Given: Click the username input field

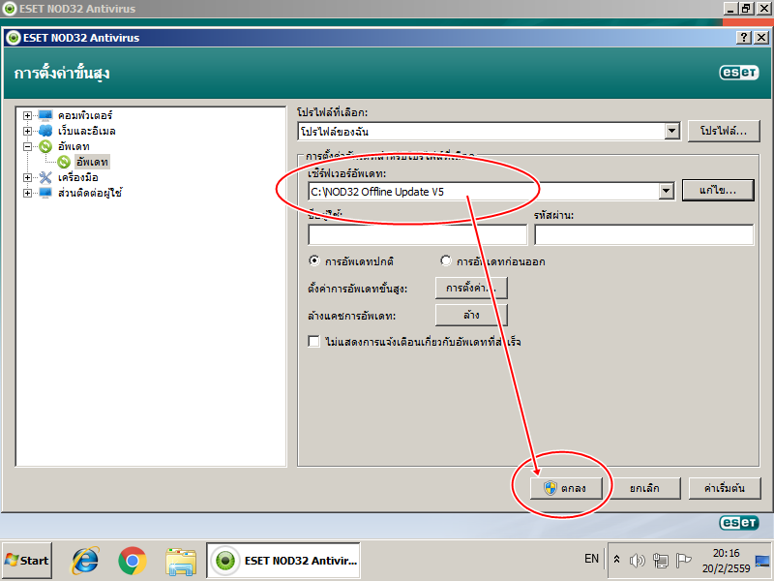Looking at the screenshot, I should pos(418,234).
